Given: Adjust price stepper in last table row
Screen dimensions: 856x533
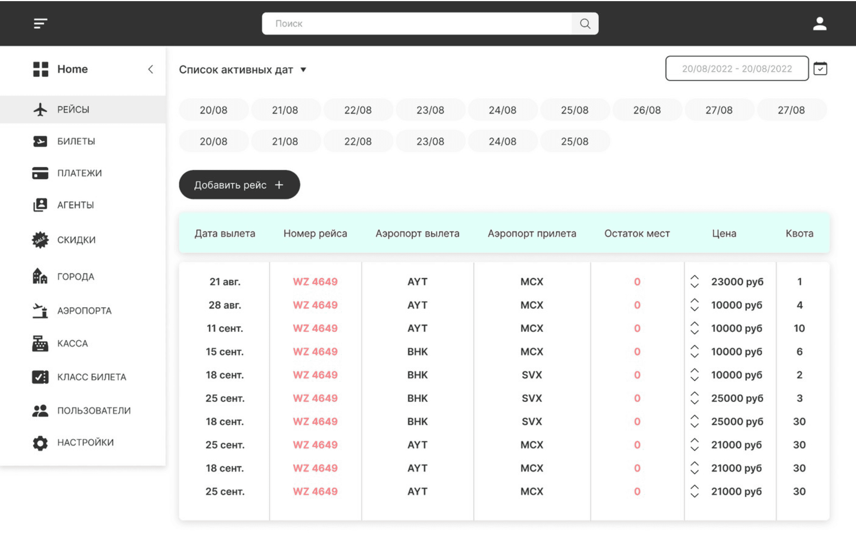Looking at the screenshot, I should (x=694, y=491).
